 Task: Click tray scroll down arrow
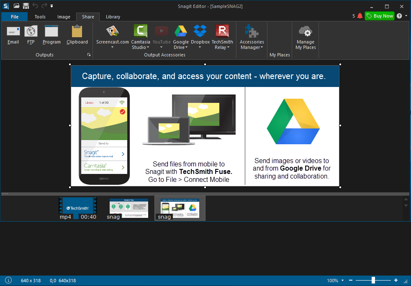pos(406,206)
